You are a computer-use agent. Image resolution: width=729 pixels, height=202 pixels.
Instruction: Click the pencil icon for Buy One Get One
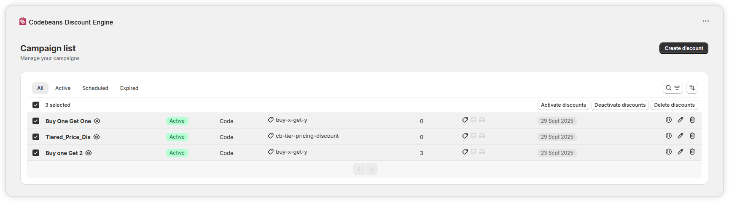click(x=680, y=120)
